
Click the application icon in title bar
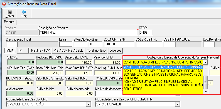click(x=4, y=4)
